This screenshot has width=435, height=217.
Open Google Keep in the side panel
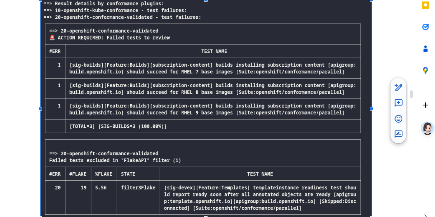(x=425, y=5)
